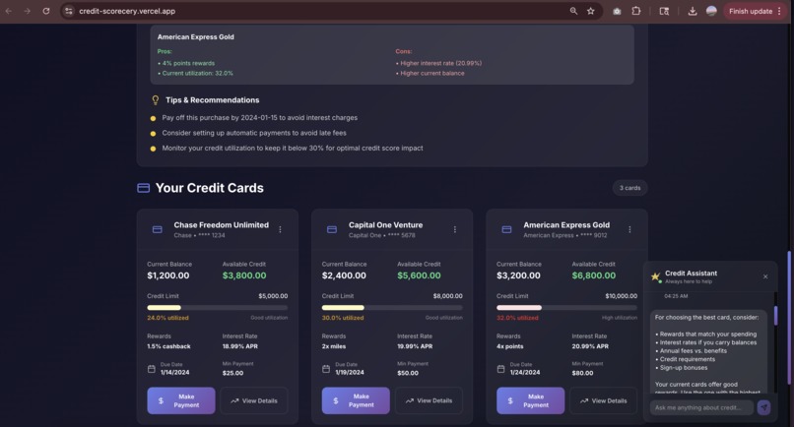The image size is (794, 427).
Task: Open the browser profile avatar
Action: [x=711, y=11]
